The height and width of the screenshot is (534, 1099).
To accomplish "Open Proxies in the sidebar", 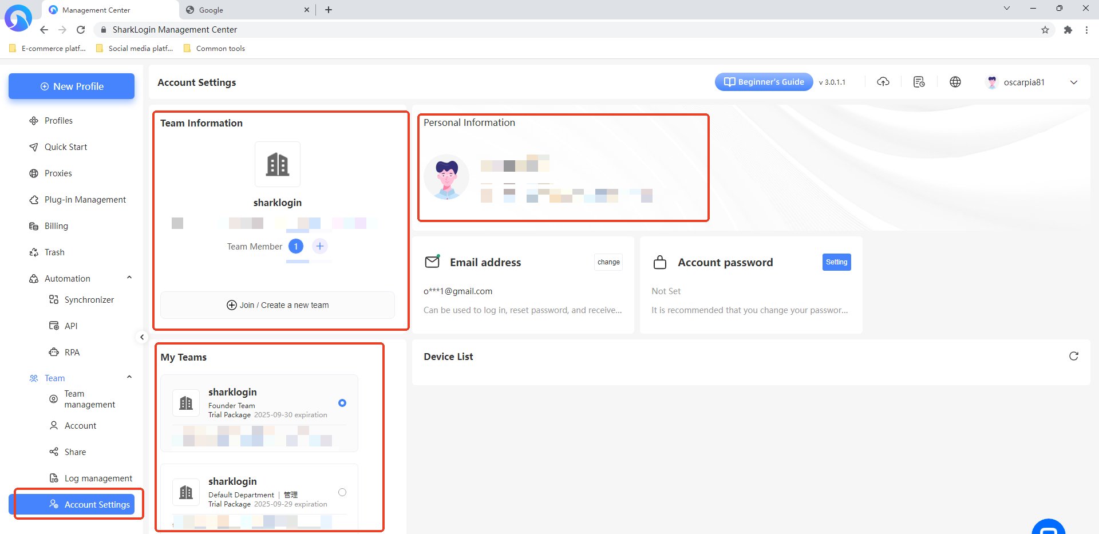I will tap(58, 173).
